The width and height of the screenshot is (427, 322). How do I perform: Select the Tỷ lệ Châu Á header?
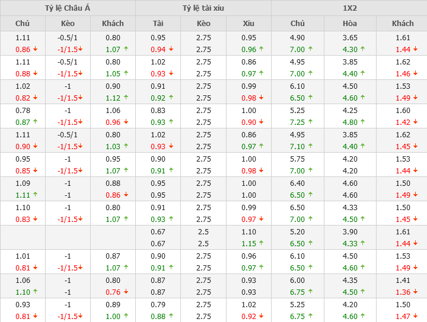pos(68,8)
